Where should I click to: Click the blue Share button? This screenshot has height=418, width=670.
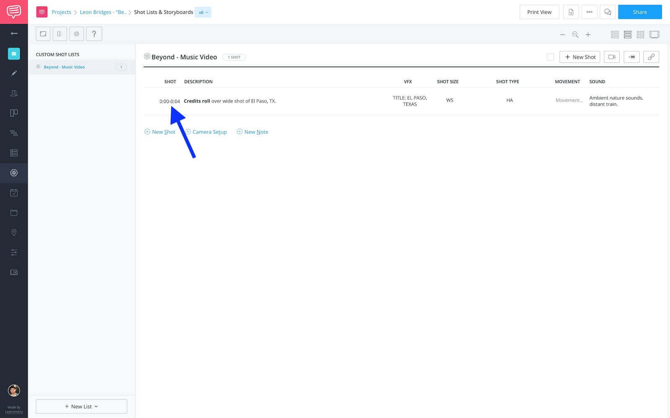(x=639, y=12)
